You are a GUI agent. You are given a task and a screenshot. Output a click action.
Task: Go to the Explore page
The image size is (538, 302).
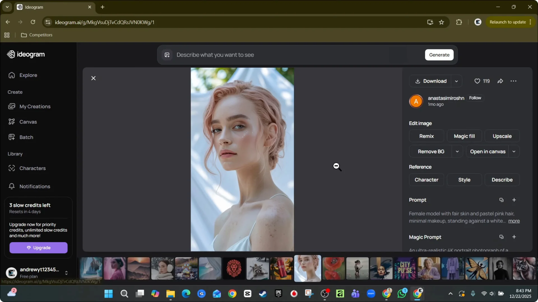tap(28, 75)
